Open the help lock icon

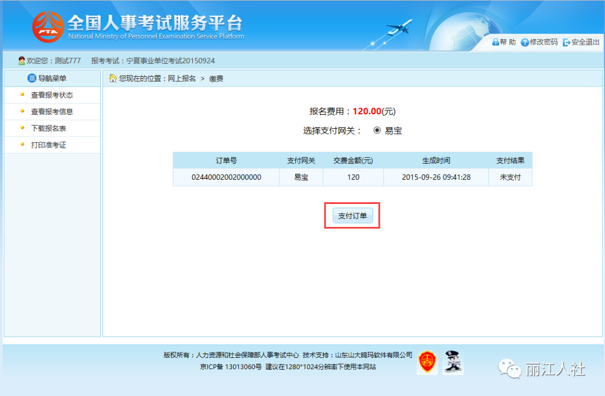click(x=495, y=42)
